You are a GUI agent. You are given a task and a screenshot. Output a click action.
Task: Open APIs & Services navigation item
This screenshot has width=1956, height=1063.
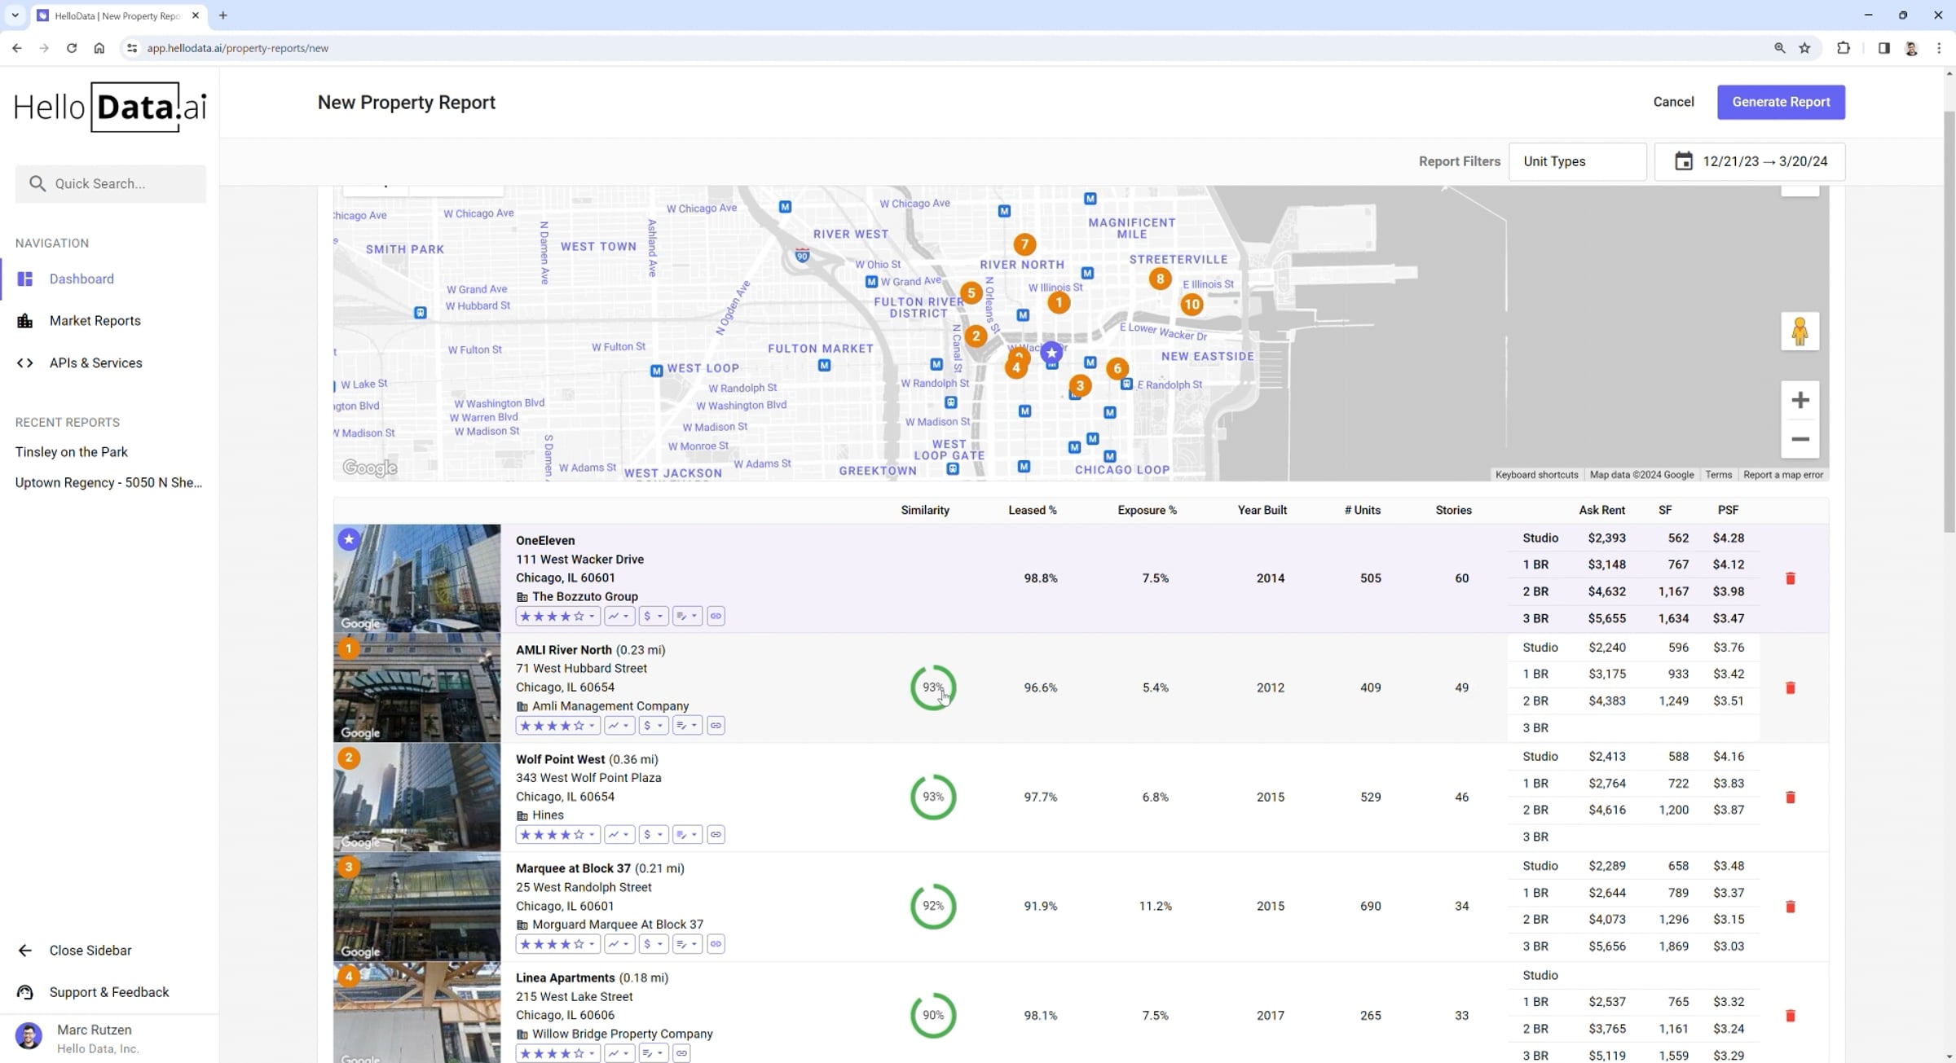pyautogui.click(x=95, y=363)
